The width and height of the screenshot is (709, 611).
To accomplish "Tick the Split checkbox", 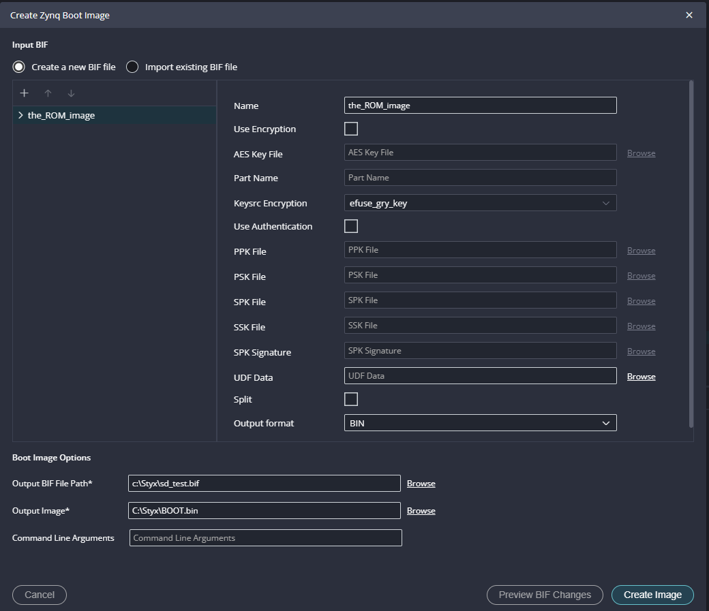I will [351, 399].
